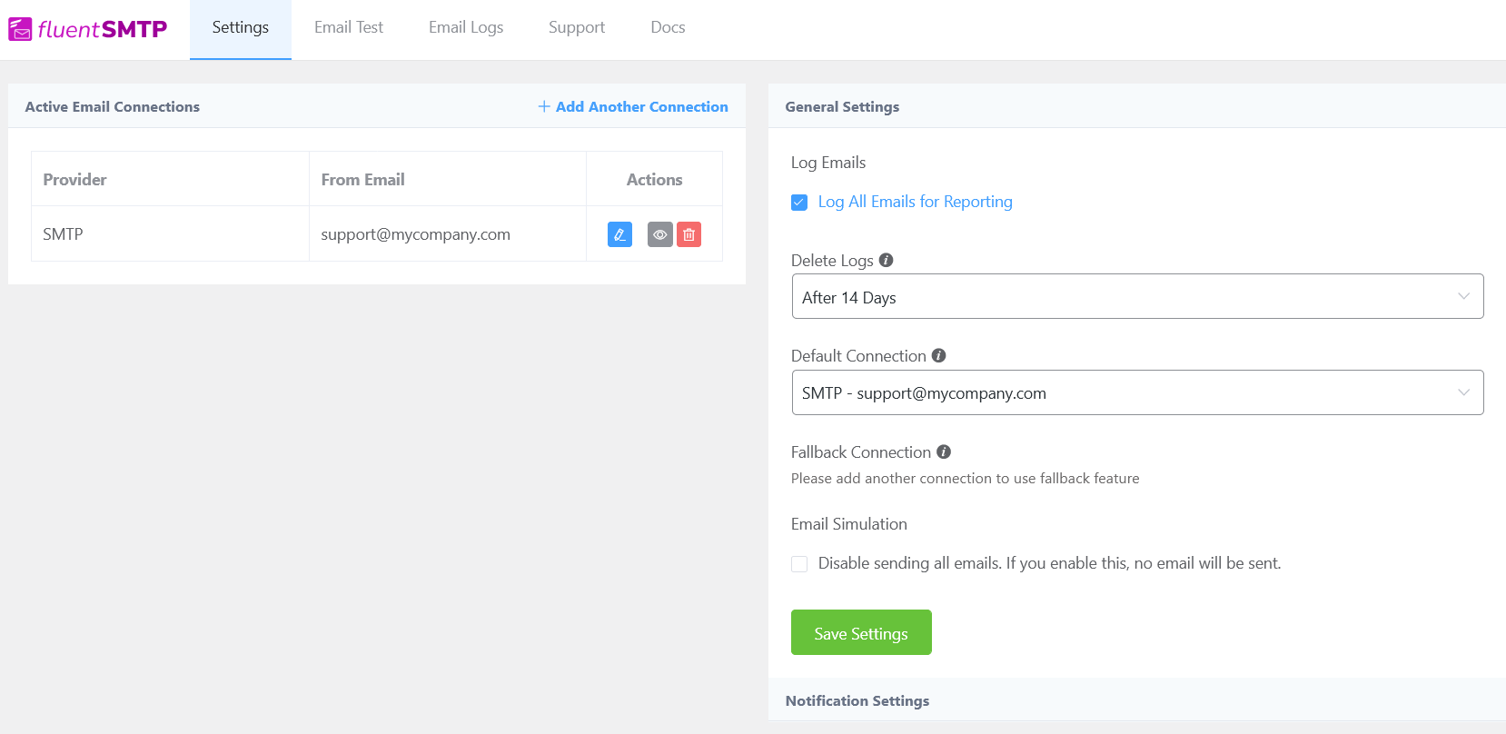The image size is (1506, 734).
Task: Click the Email Simulation label
Action: (x=848, y=523)
